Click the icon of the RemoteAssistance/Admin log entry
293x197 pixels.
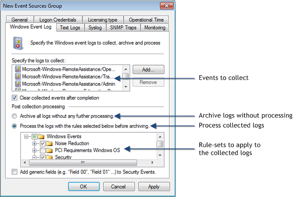(x=18, y=84)
